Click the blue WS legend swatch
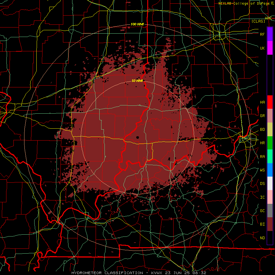The height and width of the screenshot is (275, 275). (270, 170)
